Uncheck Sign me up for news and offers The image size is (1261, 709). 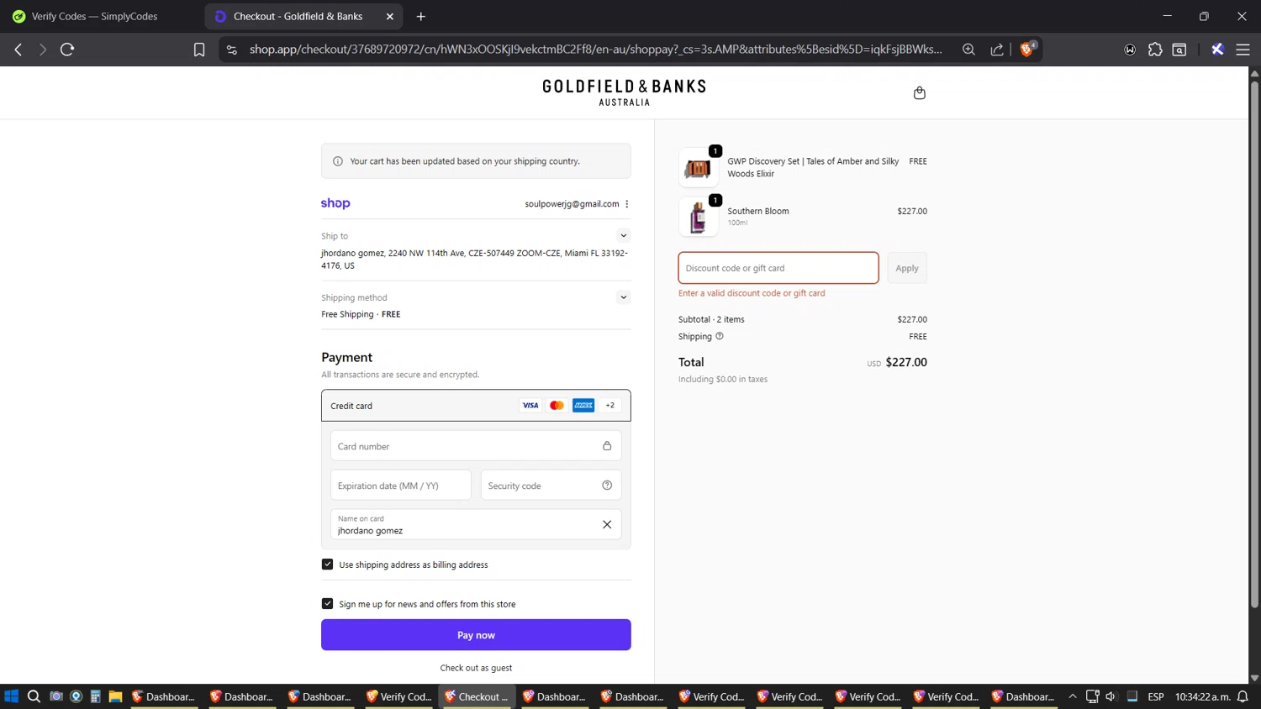327,604
